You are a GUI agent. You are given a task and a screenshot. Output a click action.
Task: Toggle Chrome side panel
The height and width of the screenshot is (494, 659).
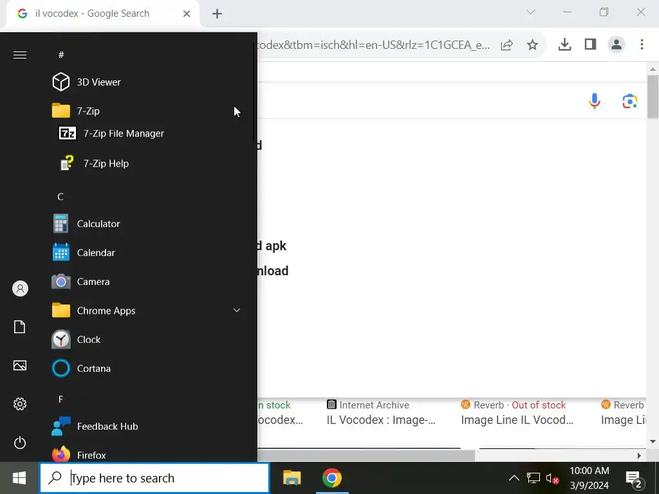[x=591, y=44]
